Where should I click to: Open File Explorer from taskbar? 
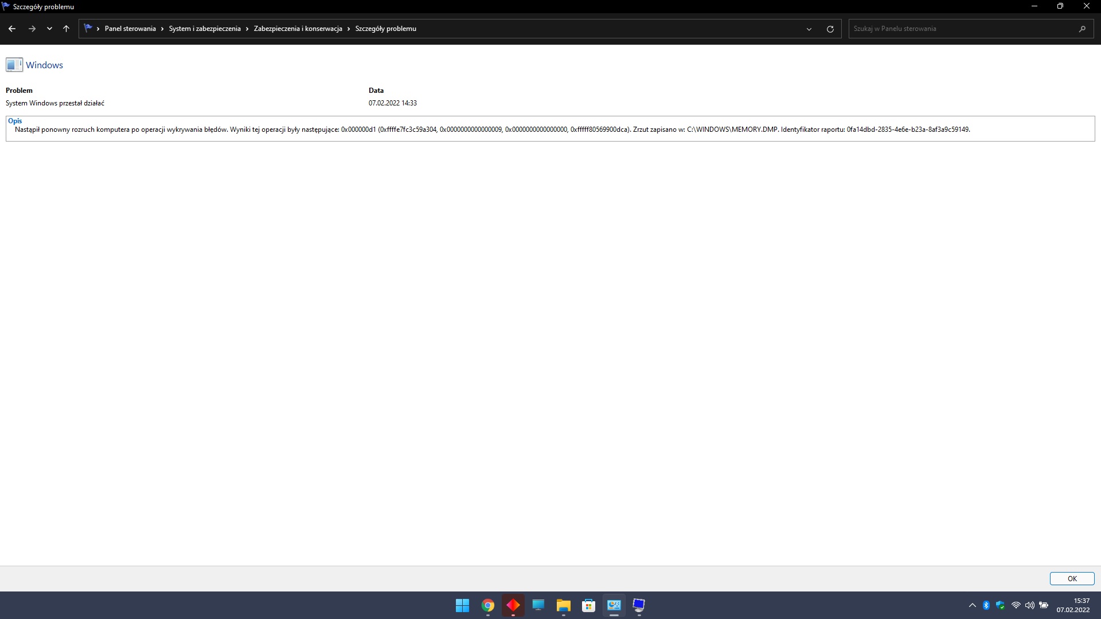pos(563,605)
